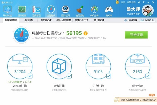Click the graphics card cube icon
Image resolution: width=157 pixels, height=105 pixels.
tap(59, 66)
